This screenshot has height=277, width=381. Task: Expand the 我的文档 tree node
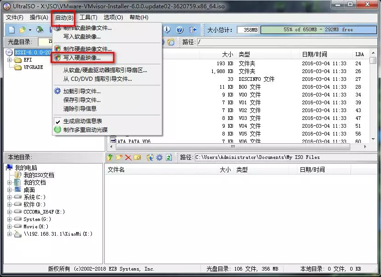tap(9, 182)
